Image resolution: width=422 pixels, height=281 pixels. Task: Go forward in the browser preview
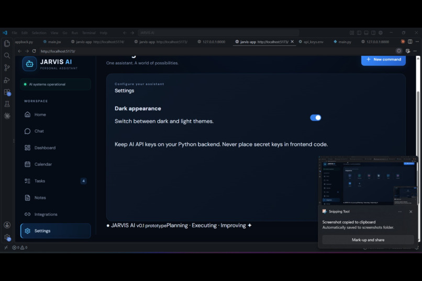click(x=27, y=51)
